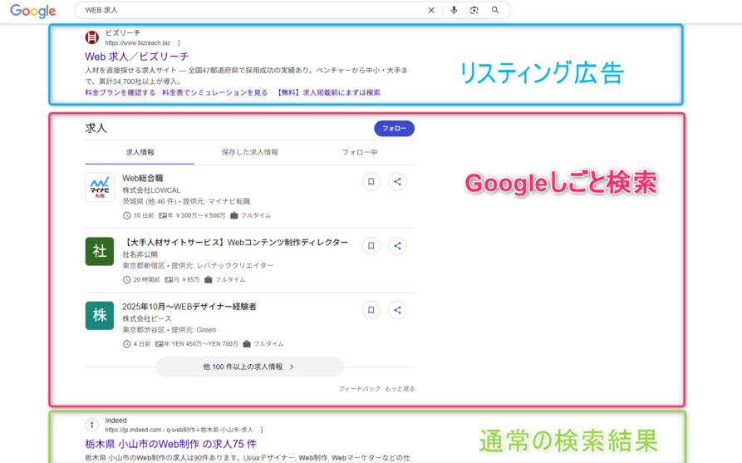Switch to フォロー中 tab

pyautogui.click(x=360, y=152)
